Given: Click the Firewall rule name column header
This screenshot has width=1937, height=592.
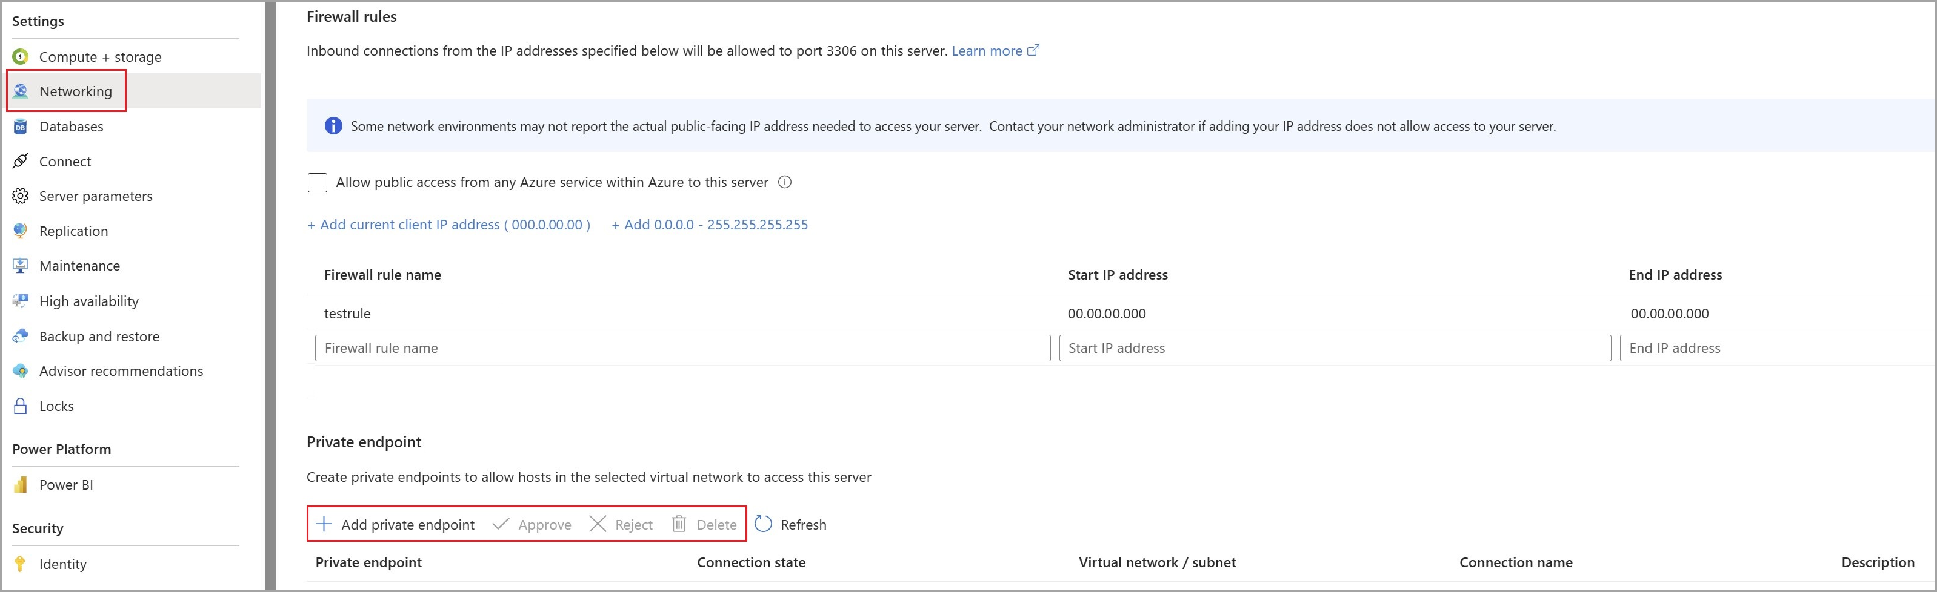Looking at the screenshot, I should click(x=383, y=275).
